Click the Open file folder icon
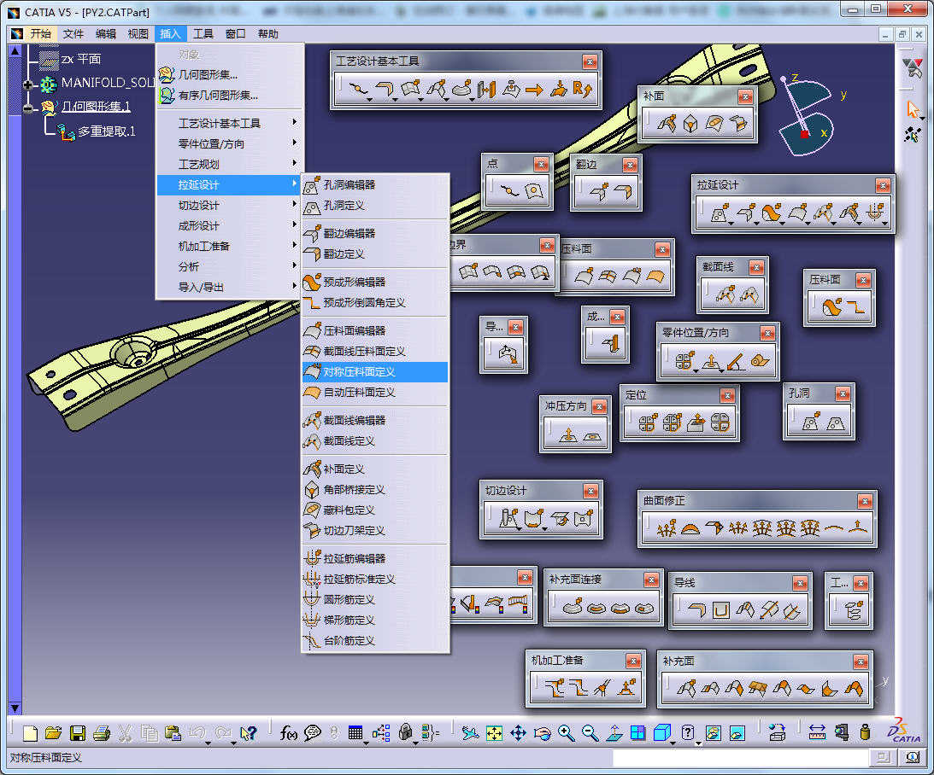The width and height of the screenshot is (934, 775). tap(53, 733)
